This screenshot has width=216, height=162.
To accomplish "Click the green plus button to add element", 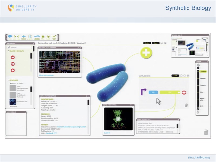I will point(146,52).
